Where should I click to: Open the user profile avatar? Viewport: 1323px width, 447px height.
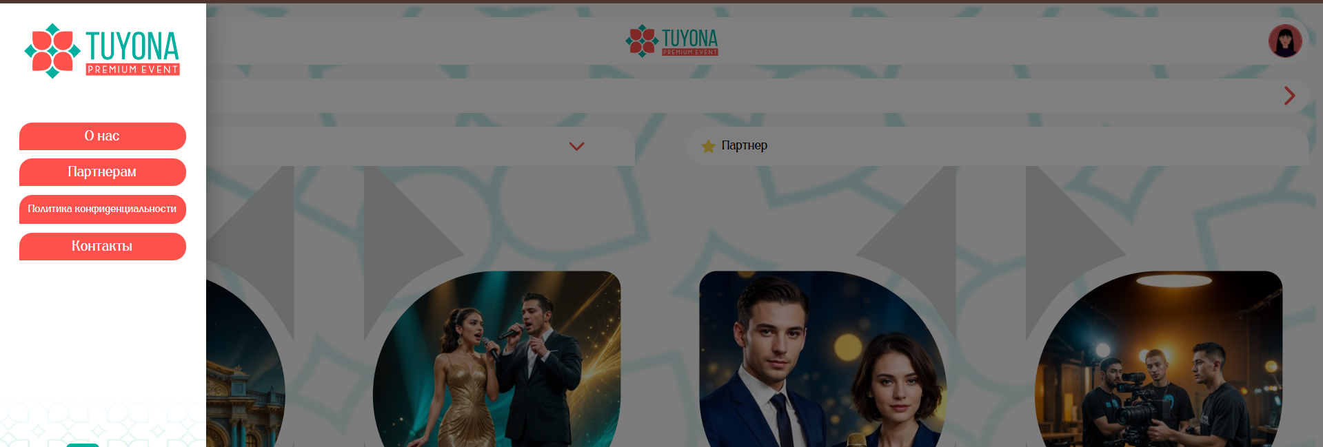[x=1285, y=41]
